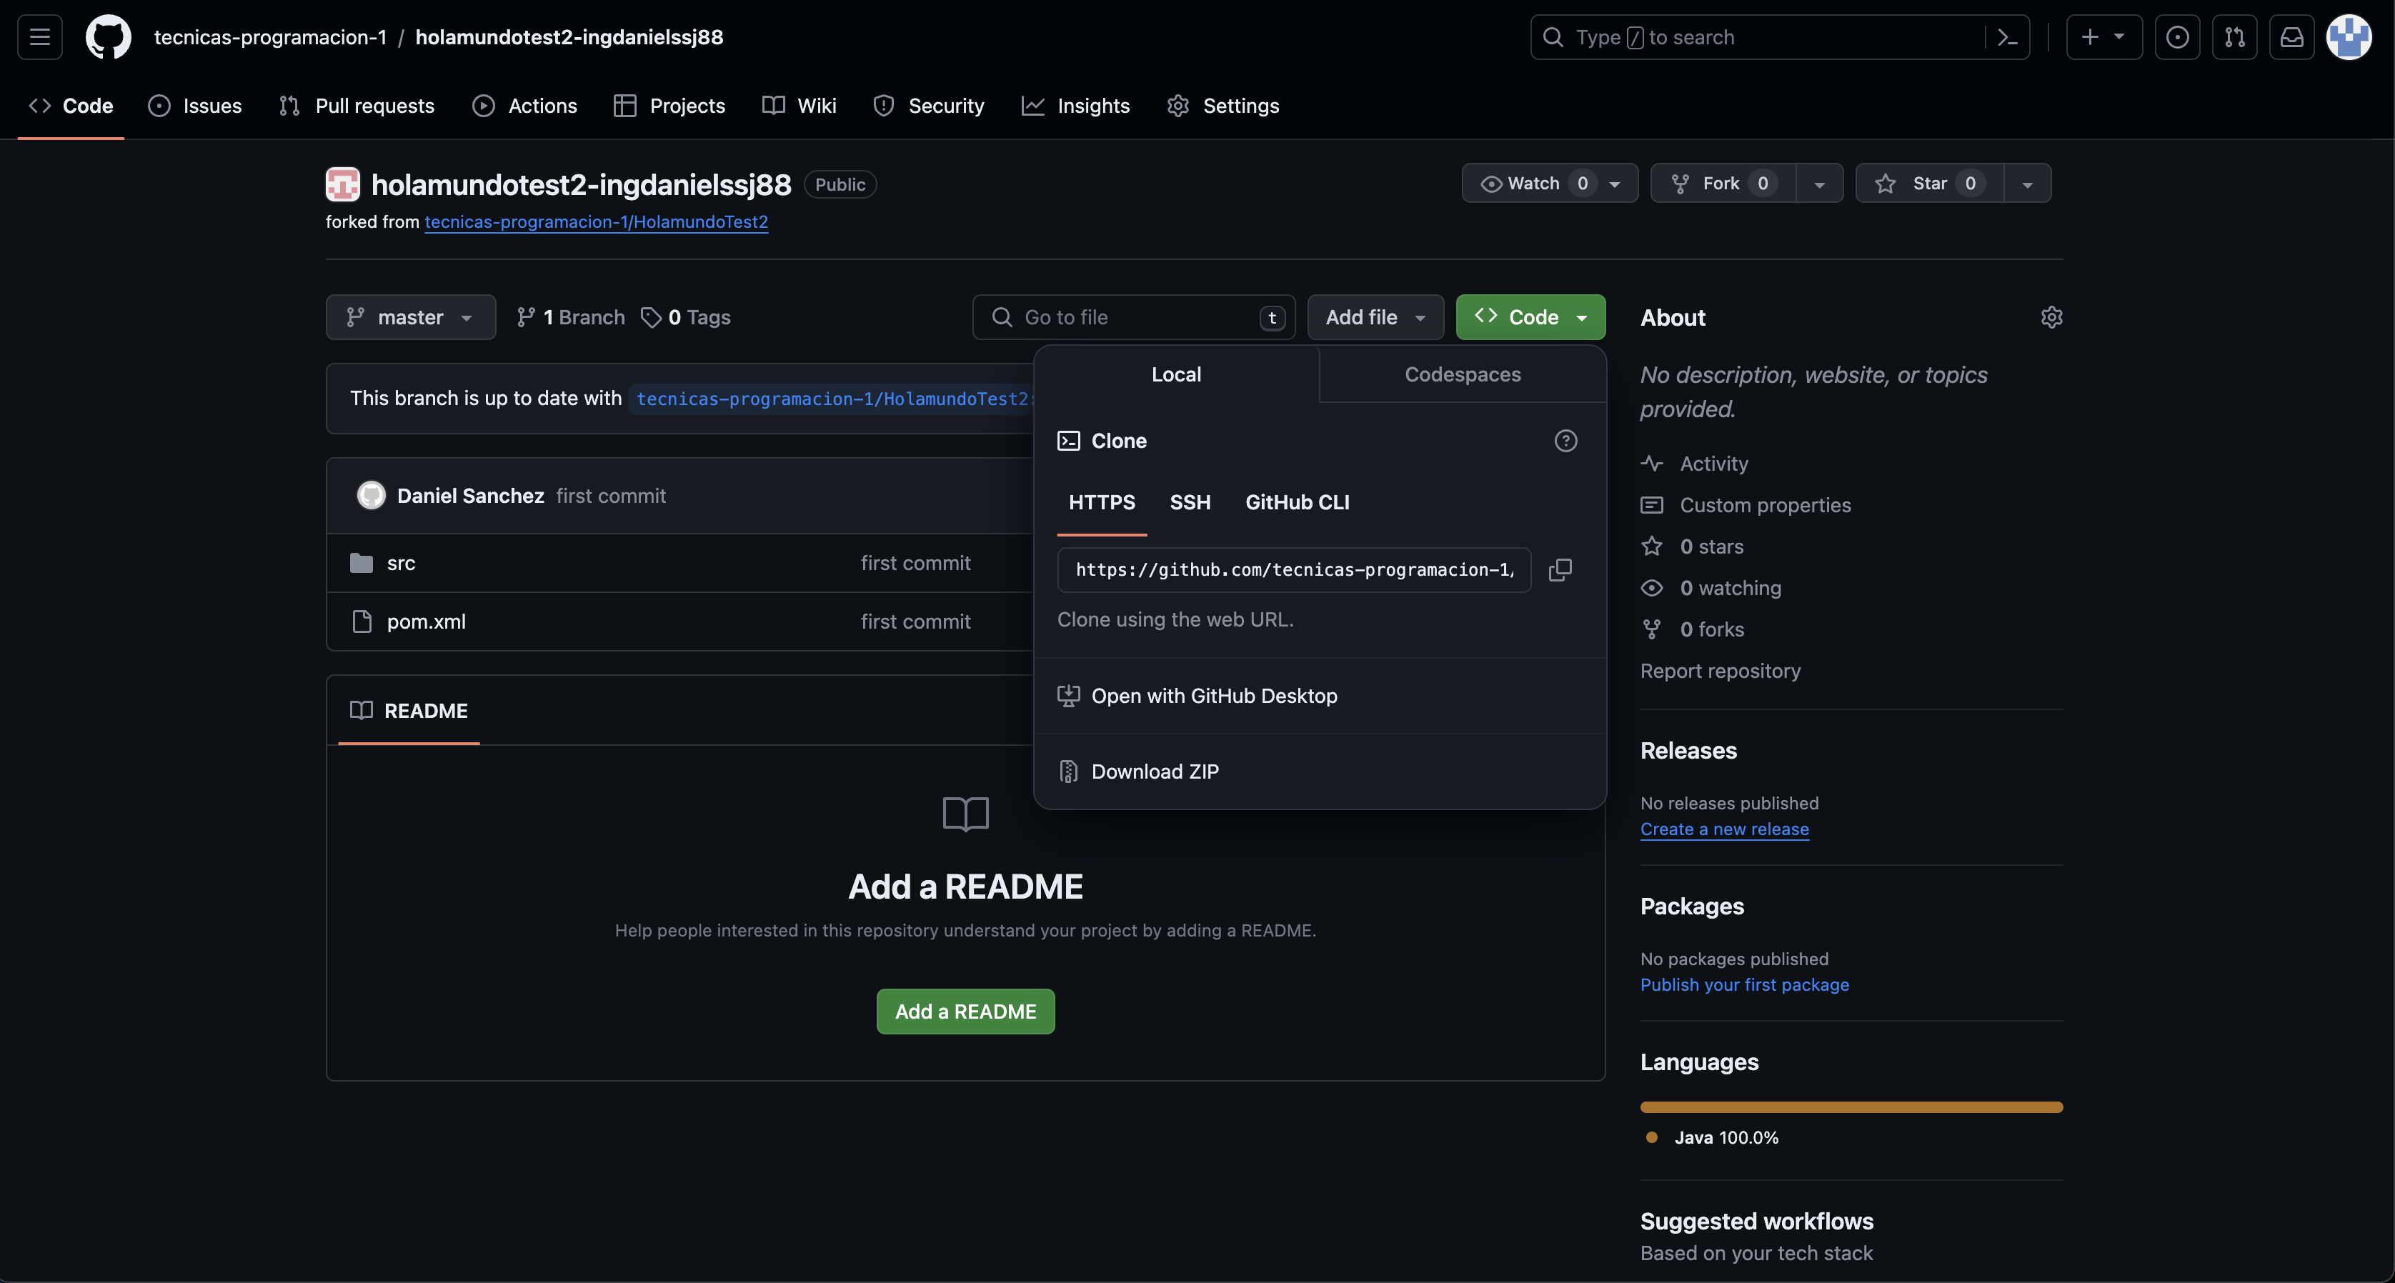The width and height of the screenshot is (2395, 1283).
Task: Open the hamburger navigation menu
Action: pos(40,37)
